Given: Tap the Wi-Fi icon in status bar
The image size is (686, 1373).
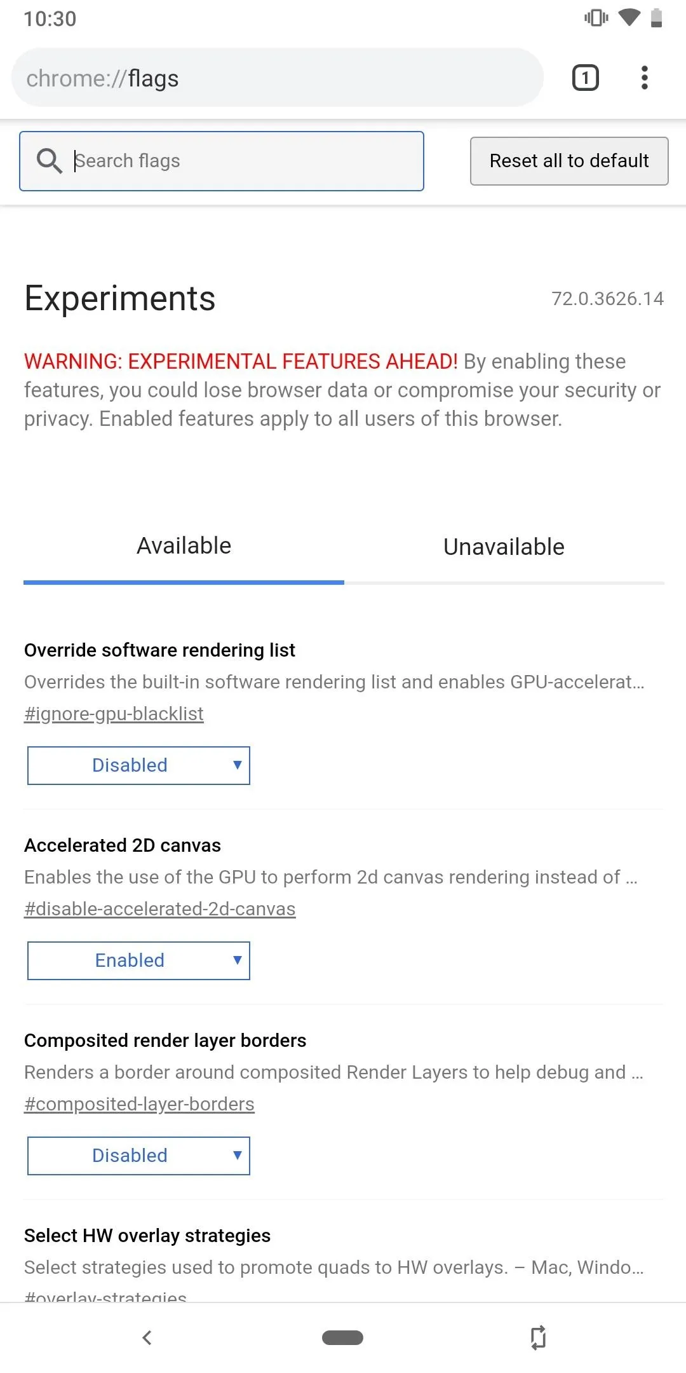Looking at the screenshot, I should [629, 18].
